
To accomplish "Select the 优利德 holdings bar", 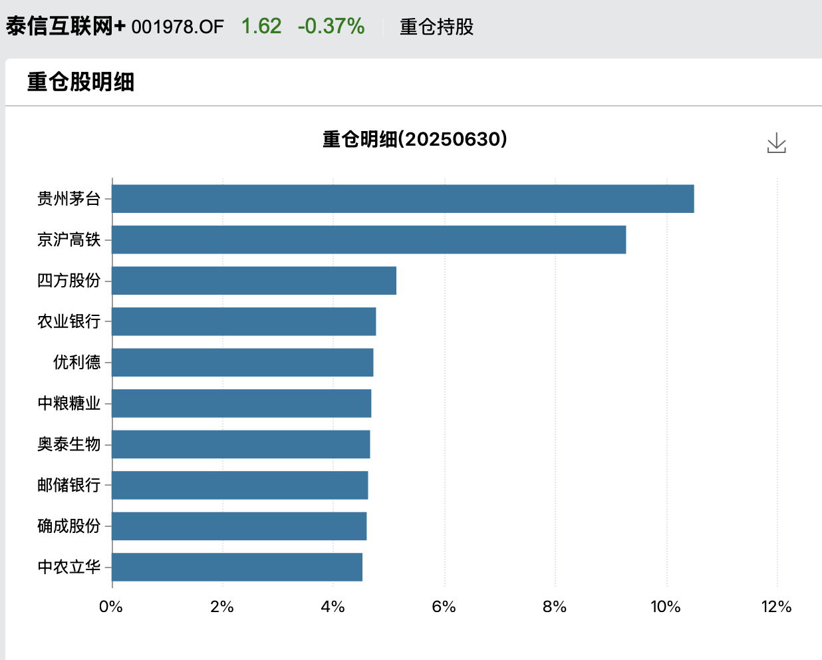I will [x=242, y=363].
